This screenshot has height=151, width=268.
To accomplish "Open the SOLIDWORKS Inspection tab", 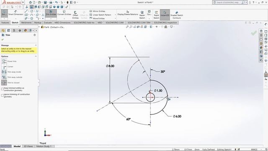I will 165,23.
